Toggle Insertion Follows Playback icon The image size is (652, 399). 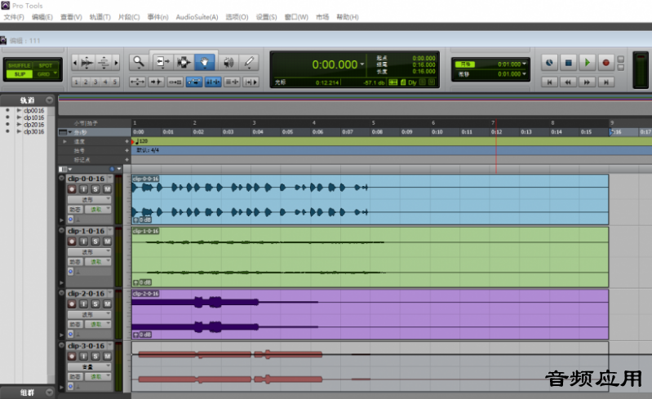tap(251, 82)
